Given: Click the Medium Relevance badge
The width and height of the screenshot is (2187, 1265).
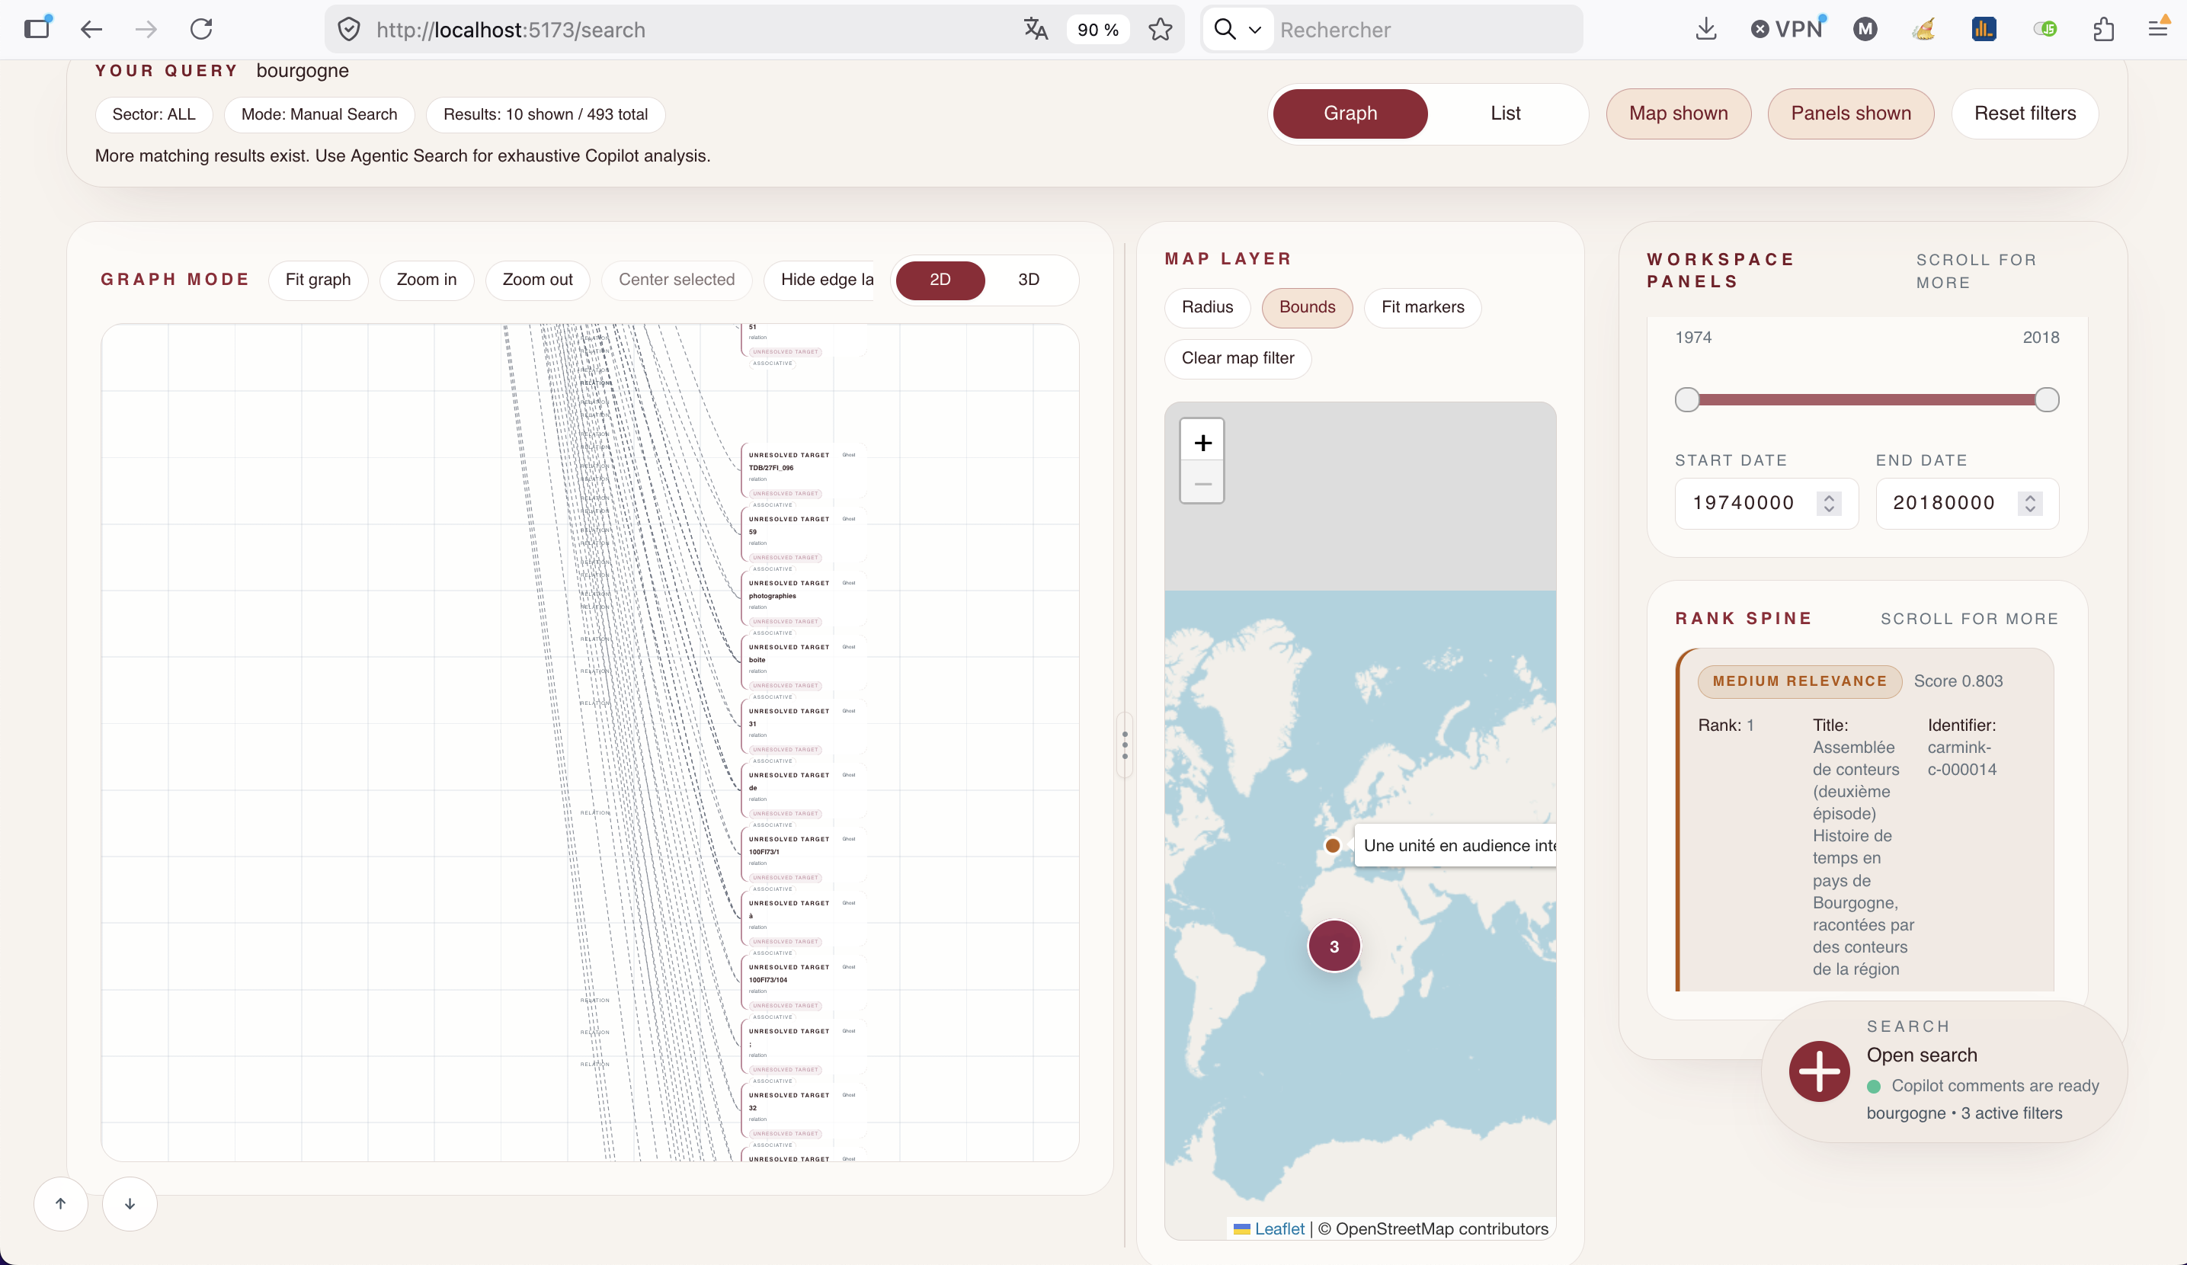Looking at the screenshot, I should (x=1799, y=681).
